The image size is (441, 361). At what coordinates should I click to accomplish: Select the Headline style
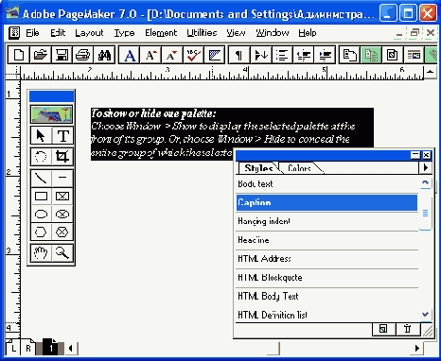pyautogui.click(x=326, y=240)
